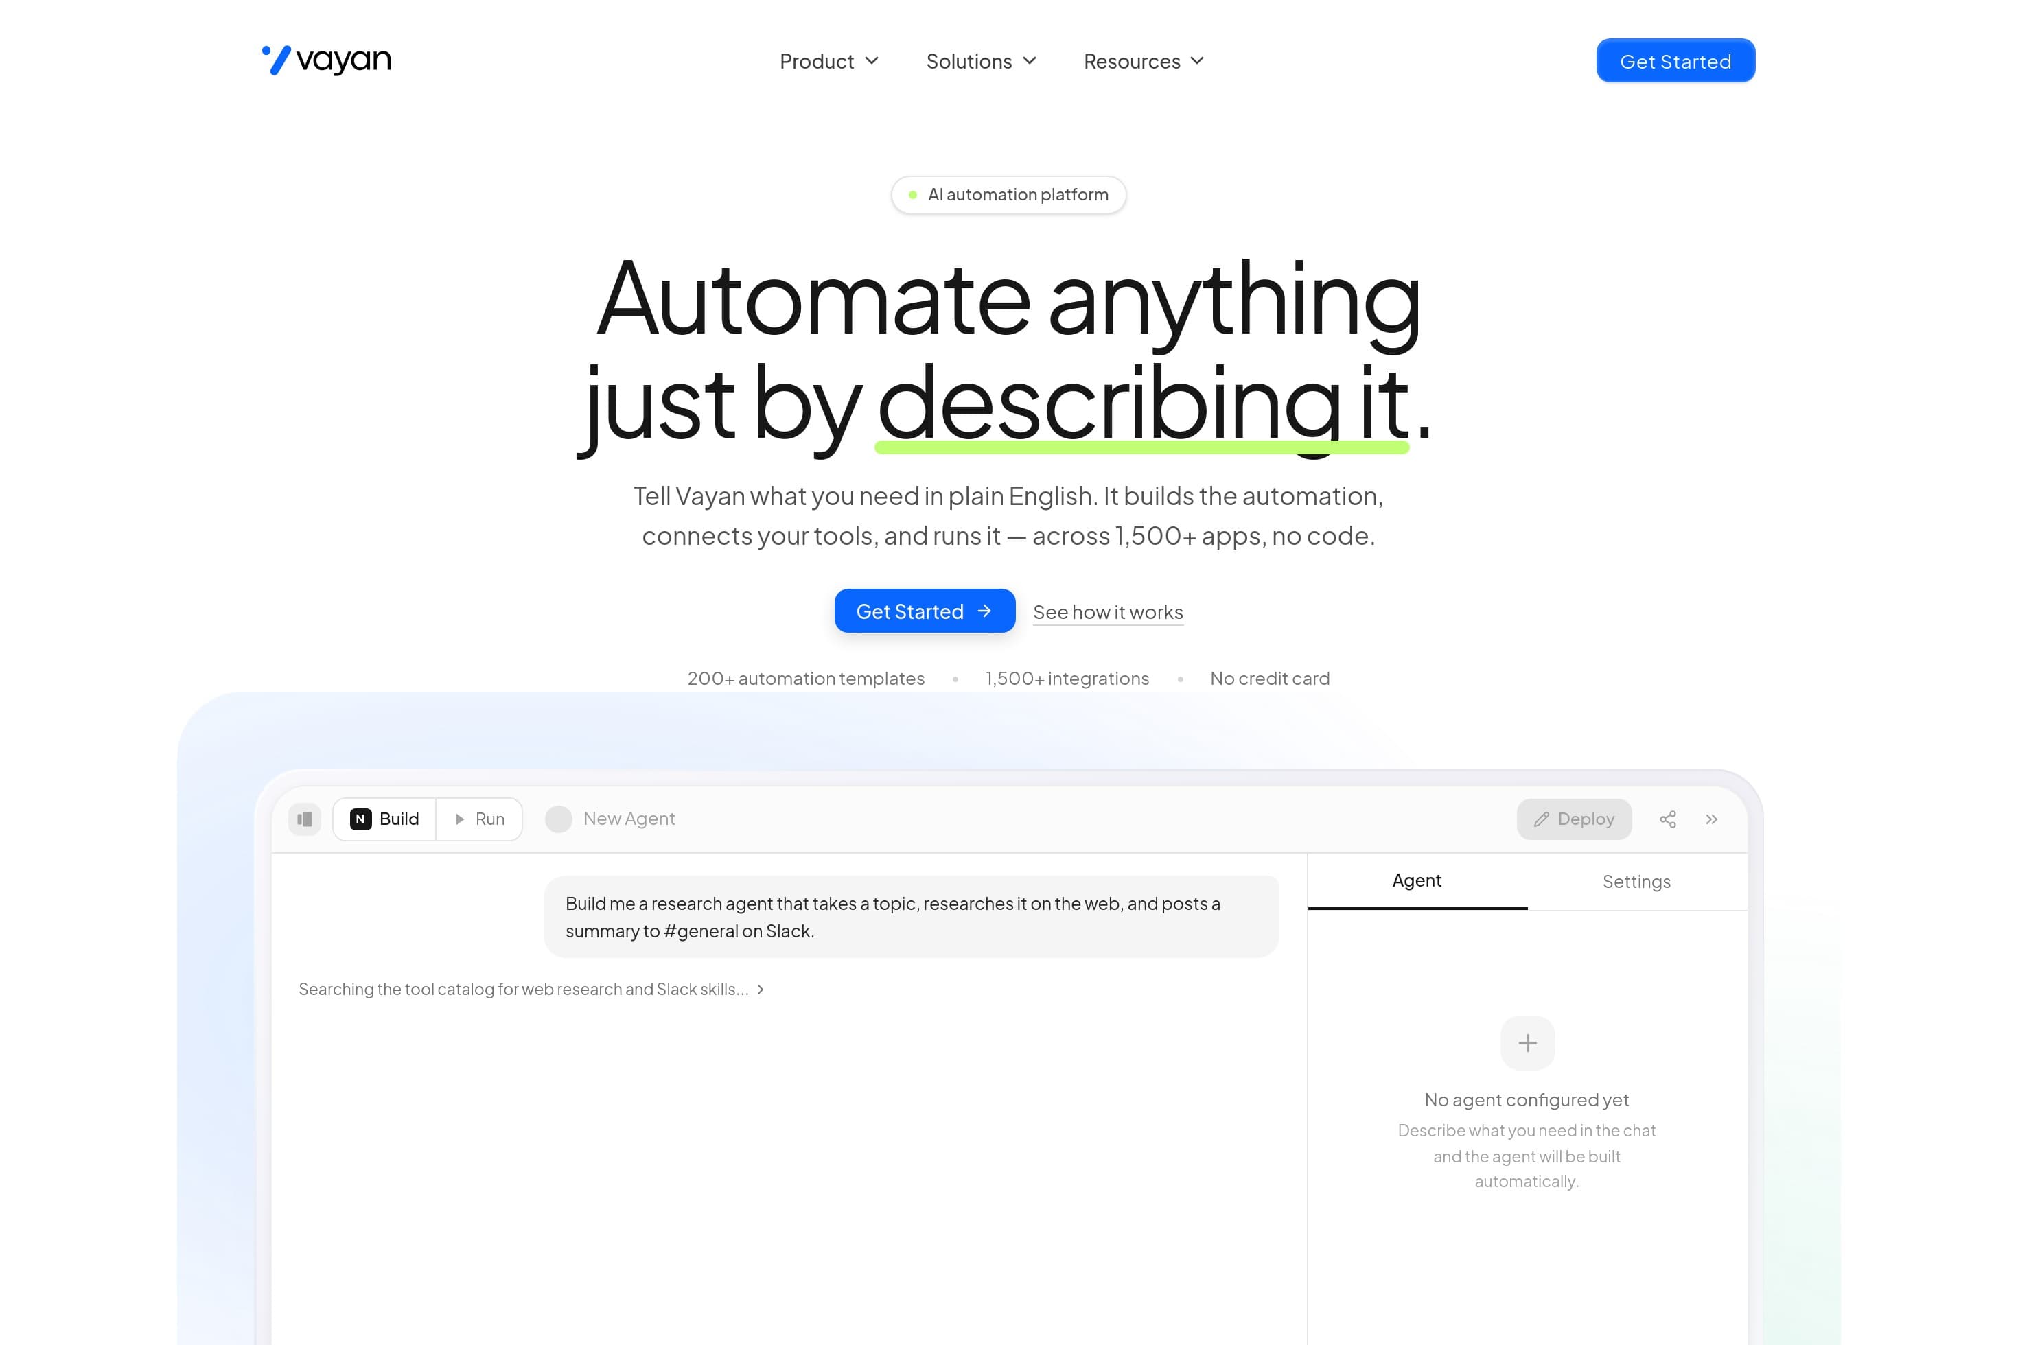
Task: Switch to the Settings tab
Action: coord(1636,881)
